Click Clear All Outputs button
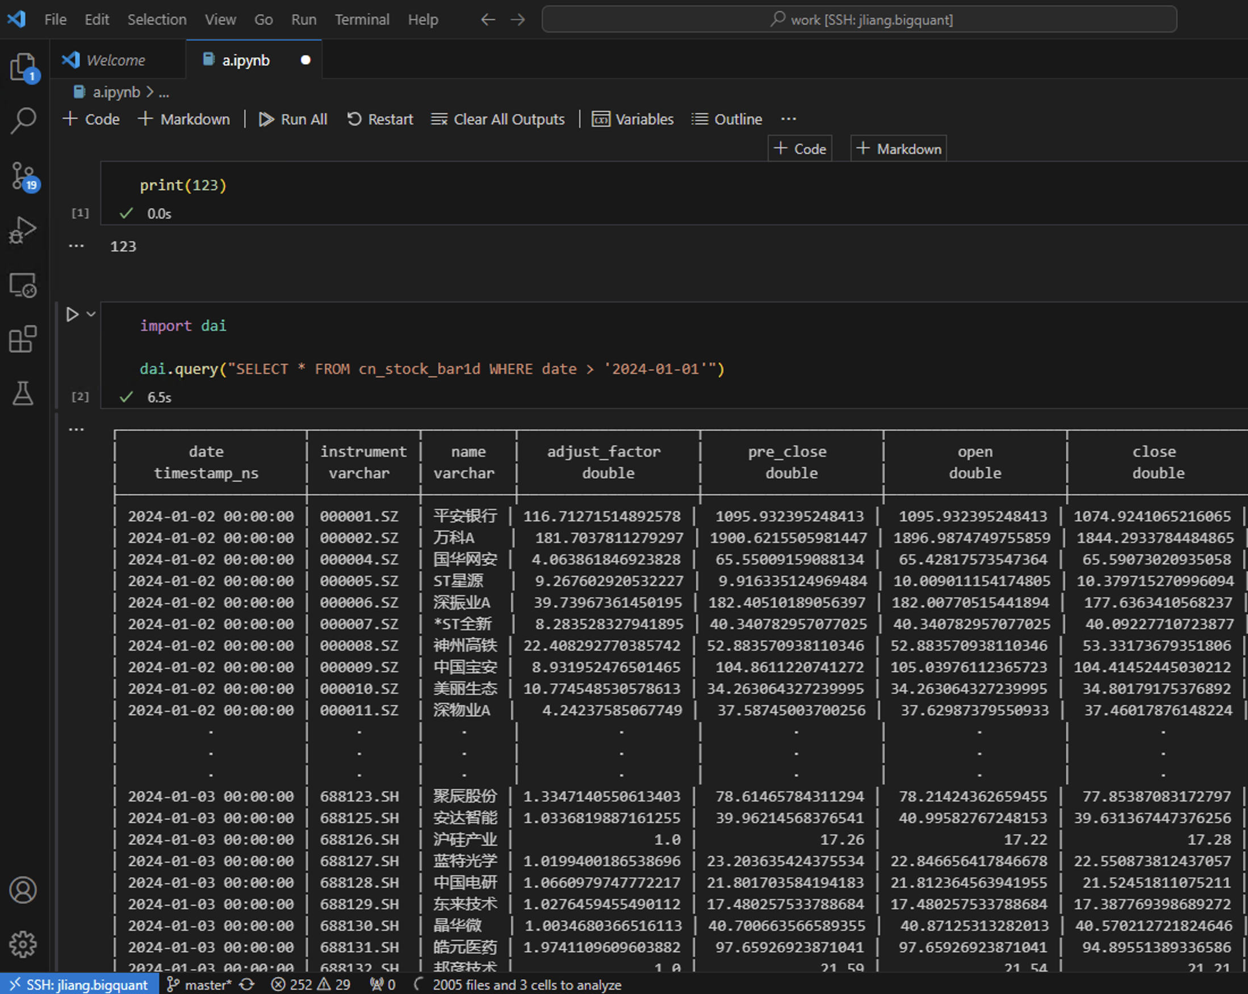The width and height of the screenshot is (1248, 994). 498,119
